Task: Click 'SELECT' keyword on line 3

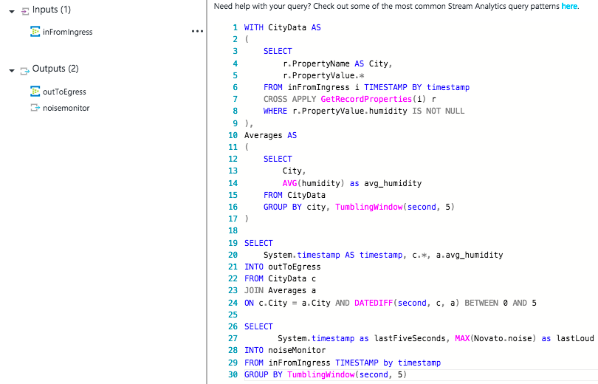Action: [278, 52]
